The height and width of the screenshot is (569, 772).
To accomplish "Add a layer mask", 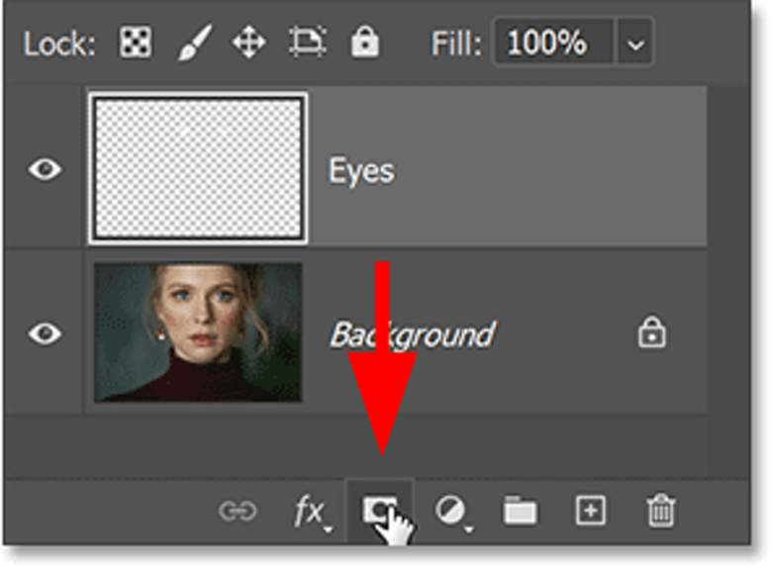I will point(379,510).
